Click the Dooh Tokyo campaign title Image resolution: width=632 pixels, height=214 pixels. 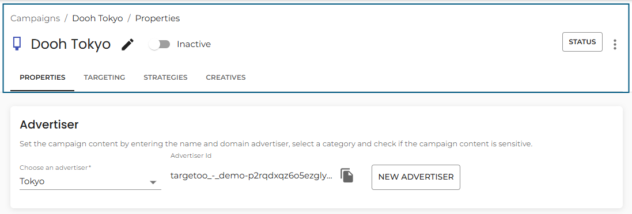click(x=70, y=44)
